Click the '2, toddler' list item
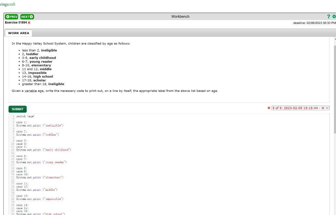 click(x=30, y=54)
